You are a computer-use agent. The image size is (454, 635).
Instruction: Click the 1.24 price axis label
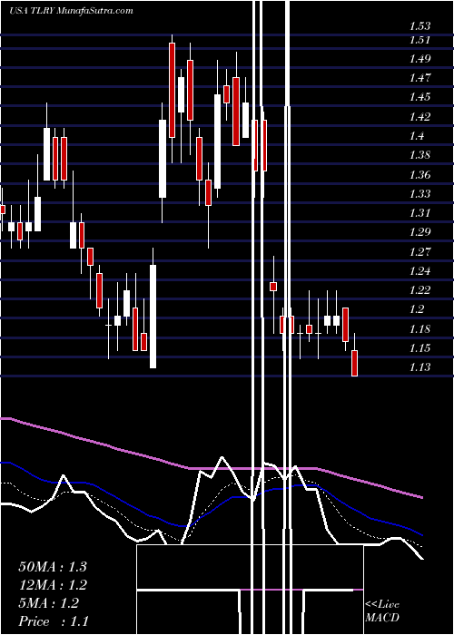tap(419, 270)
